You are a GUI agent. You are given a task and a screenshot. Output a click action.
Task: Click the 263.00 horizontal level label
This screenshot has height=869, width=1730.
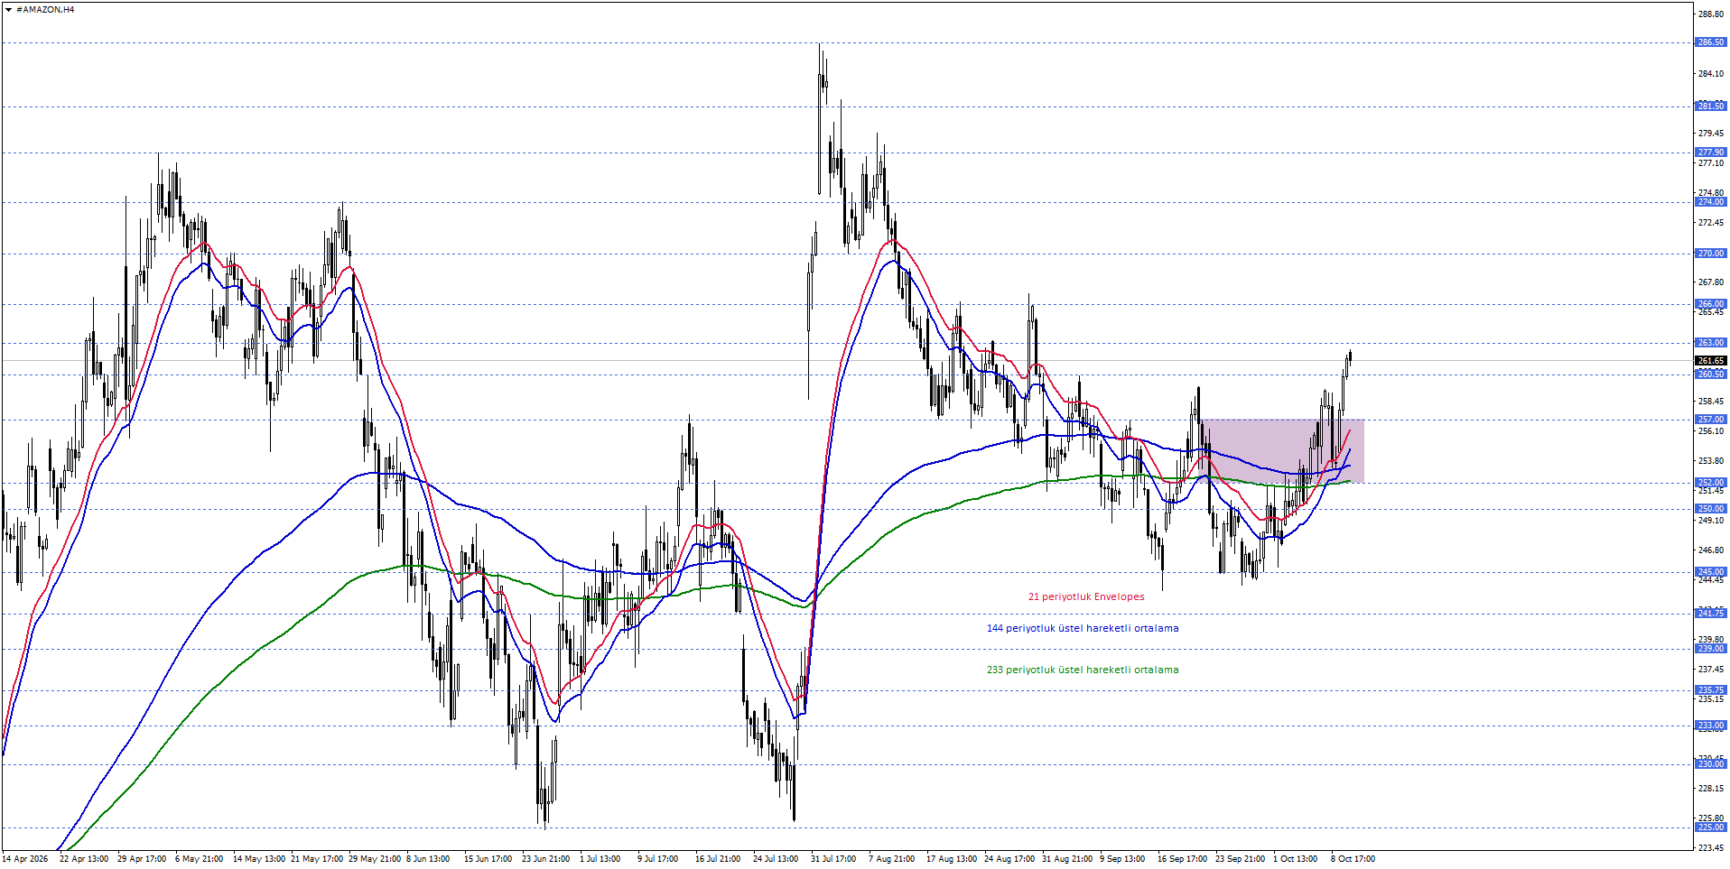click(x=1711, y=343)
